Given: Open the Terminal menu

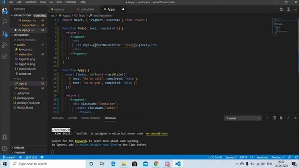Looking at the screenshot, I should [71, 2].
